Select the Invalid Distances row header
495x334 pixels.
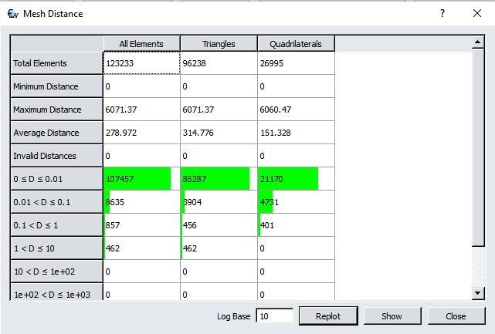[56, 156]
